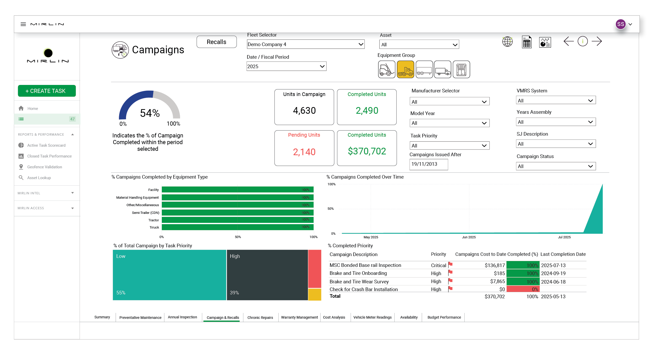The width and height of the screenshot is (656, 350).
Task: Switch to the Warranty Management tab
Action: click(299, 317)
